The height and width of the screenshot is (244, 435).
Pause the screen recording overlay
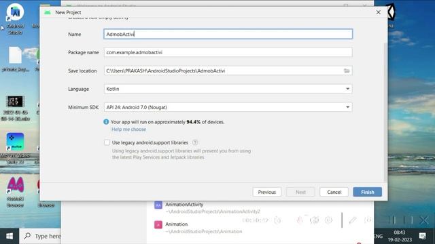pyautogui.click(x=393, y=220)
